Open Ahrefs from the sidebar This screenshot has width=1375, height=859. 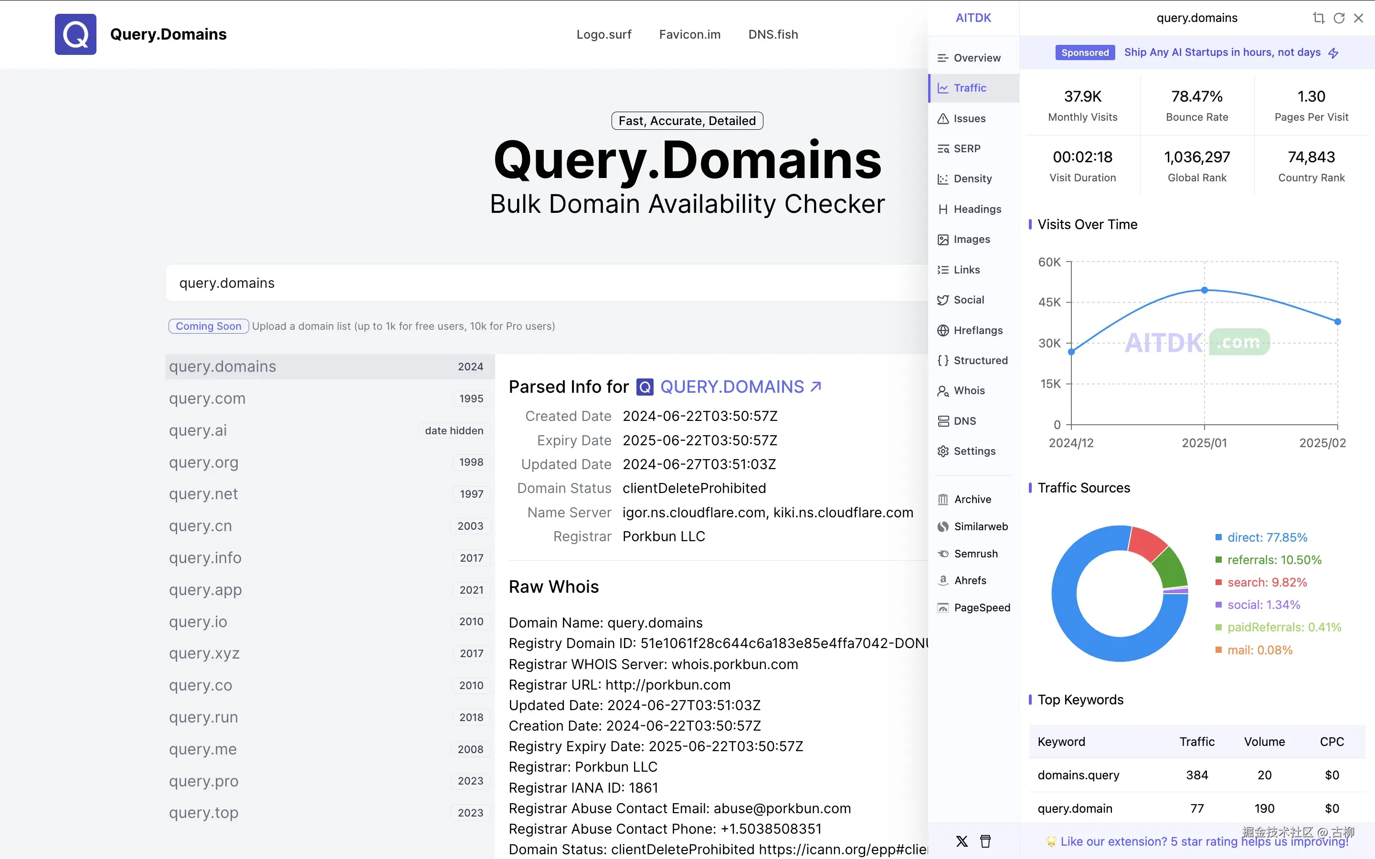coord(969,581)
